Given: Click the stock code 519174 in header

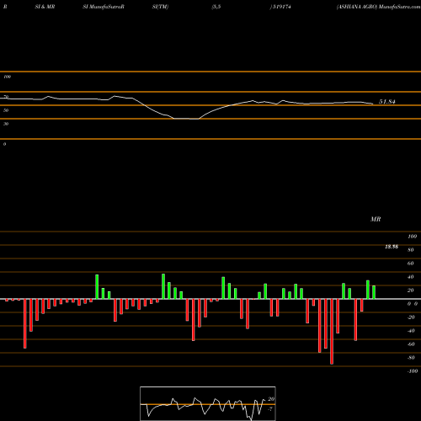Looking at the screenshot, I should [x=281, y=7].
